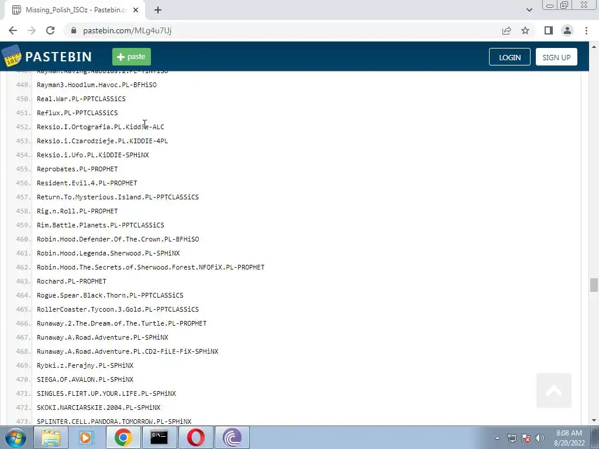Close the Missing_Polish_ISOz tab
599x449 pixels.
pos(136,10)
